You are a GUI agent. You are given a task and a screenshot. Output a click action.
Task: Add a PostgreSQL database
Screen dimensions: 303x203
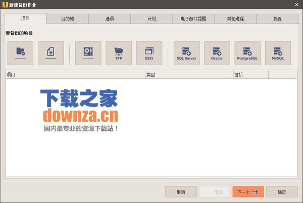tap(247, 53)
